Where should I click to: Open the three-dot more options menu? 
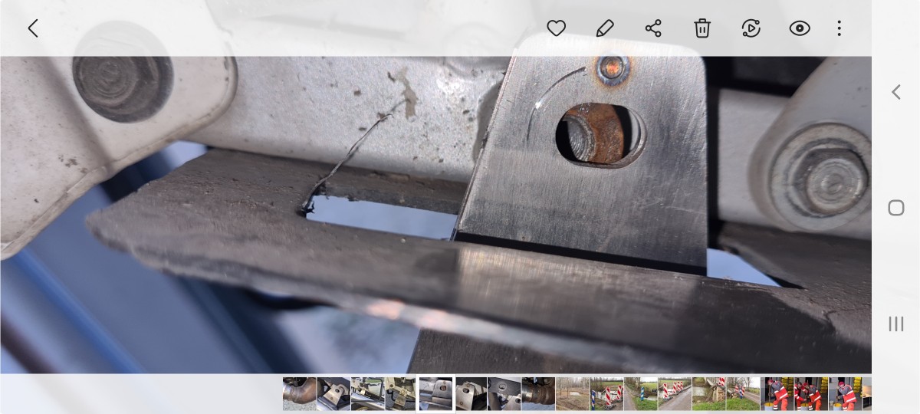tap(839, 28)
